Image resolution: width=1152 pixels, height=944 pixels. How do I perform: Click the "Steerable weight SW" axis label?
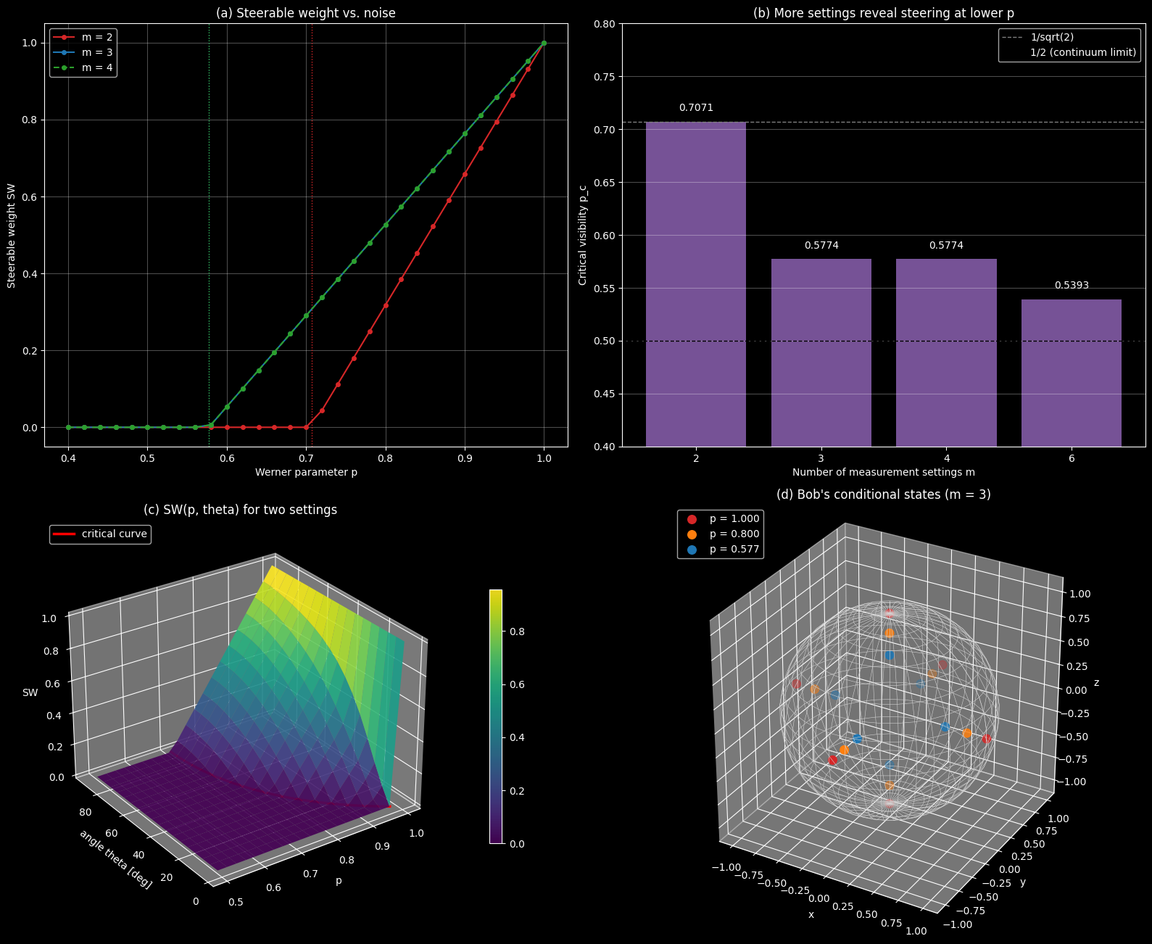[12, 235]
